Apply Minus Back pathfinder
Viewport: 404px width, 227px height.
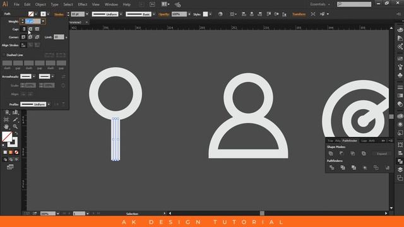point(387,168)
